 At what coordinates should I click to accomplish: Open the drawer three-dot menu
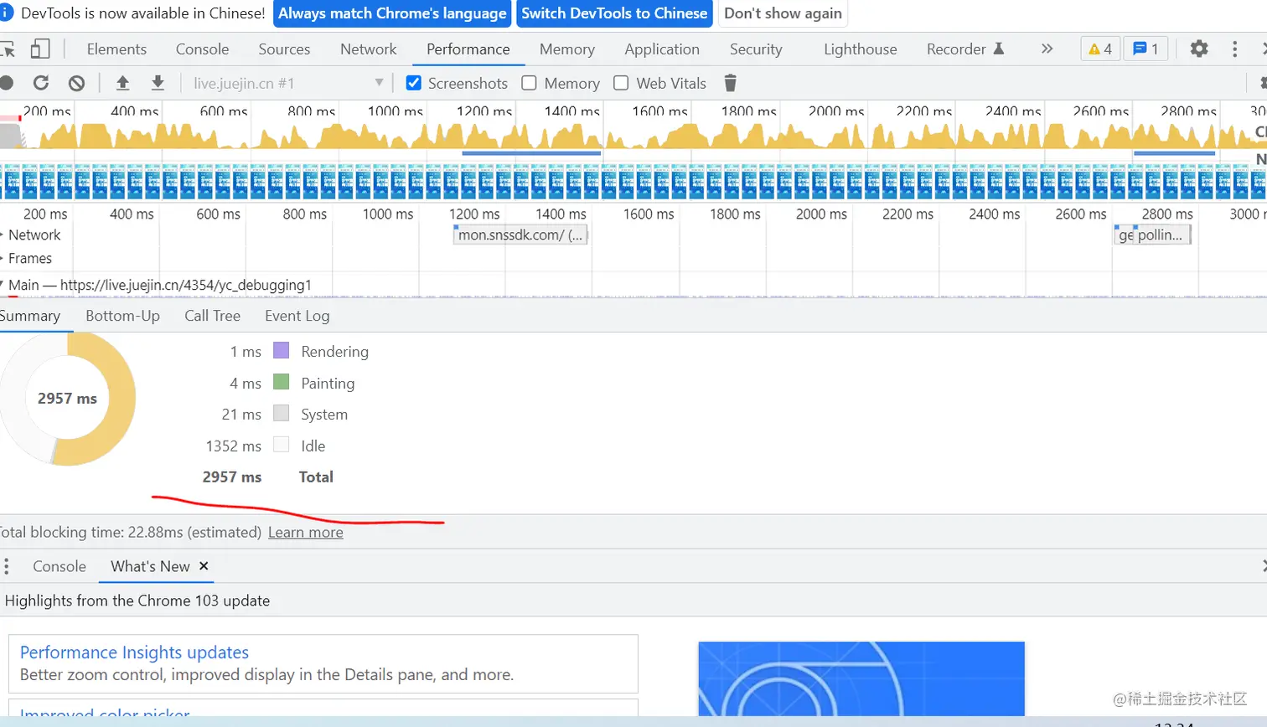tap(7, 566)
